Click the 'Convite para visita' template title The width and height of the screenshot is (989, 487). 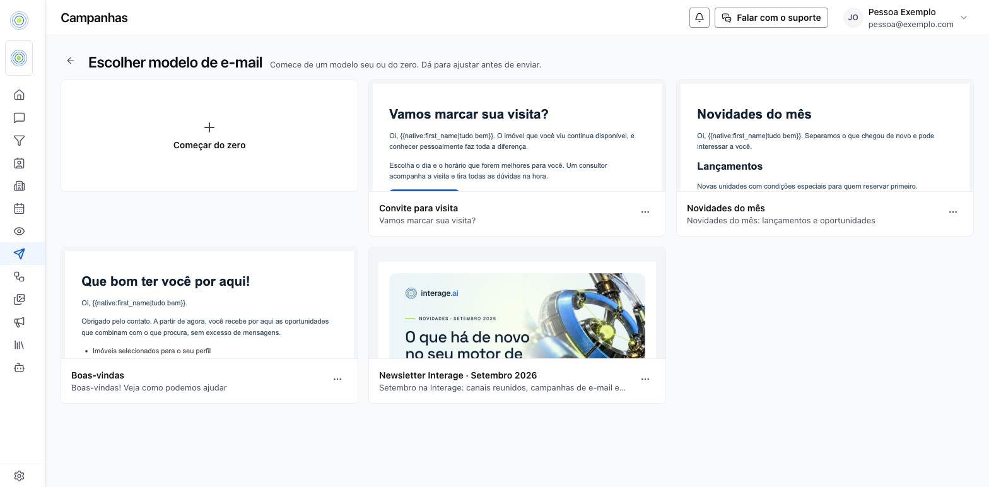[x=418, y=208]
